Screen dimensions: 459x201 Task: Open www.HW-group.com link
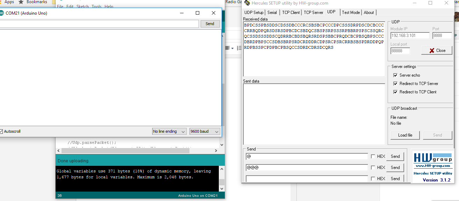point(432,166)
